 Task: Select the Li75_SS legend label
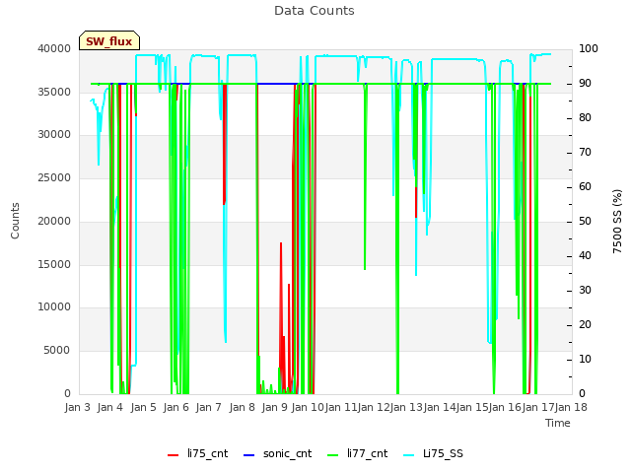tap(443, 453)
